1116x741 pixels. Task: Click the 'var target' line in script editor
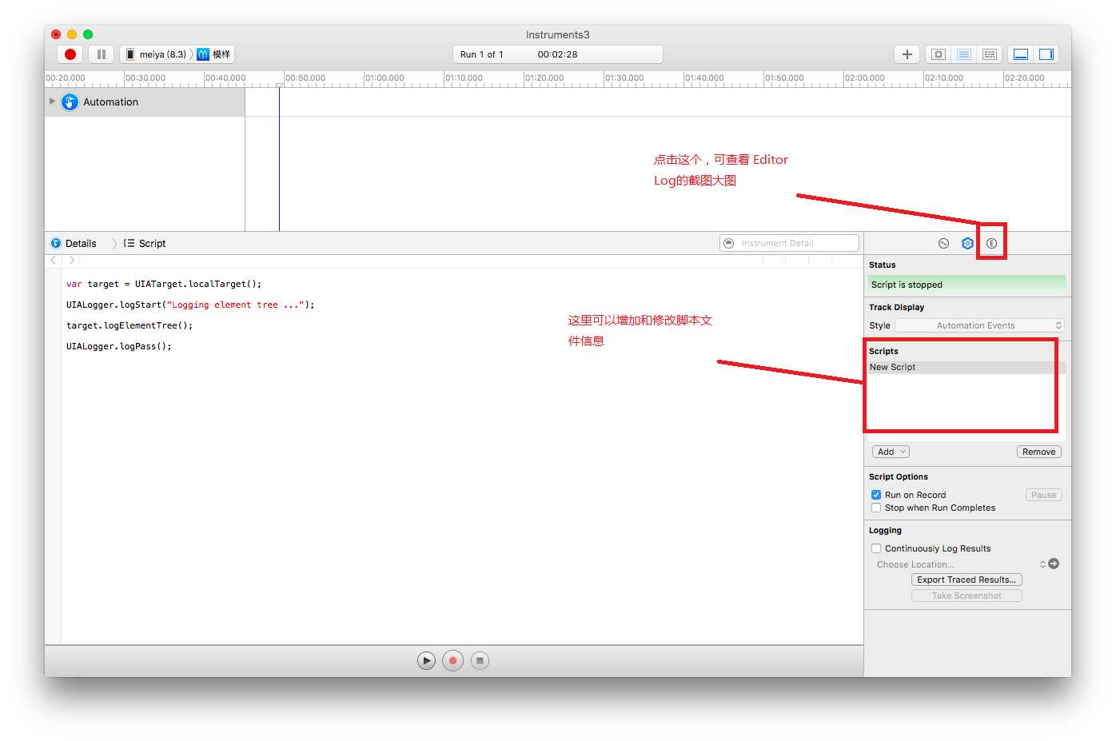pyautogui.click(x=164, y=284)
